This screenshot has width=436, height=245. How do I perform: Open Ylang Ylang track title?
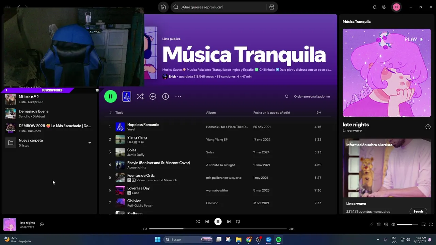(137, 137)
